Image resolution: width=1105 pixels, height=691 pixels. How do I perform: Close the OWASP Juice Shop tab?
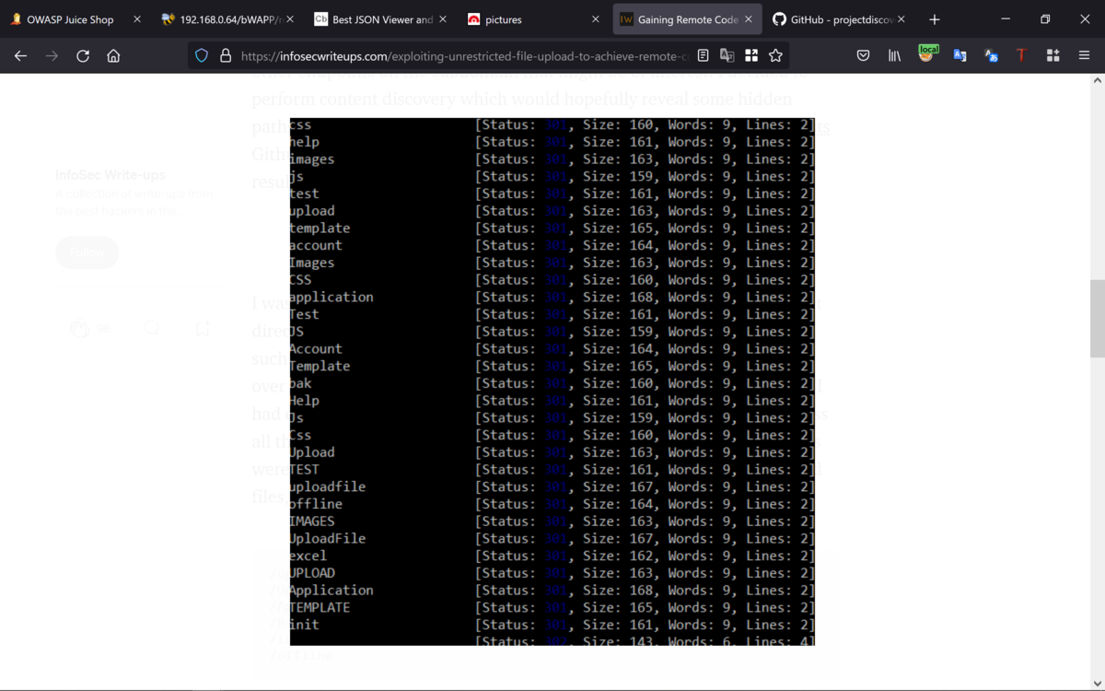coord(137,19)
